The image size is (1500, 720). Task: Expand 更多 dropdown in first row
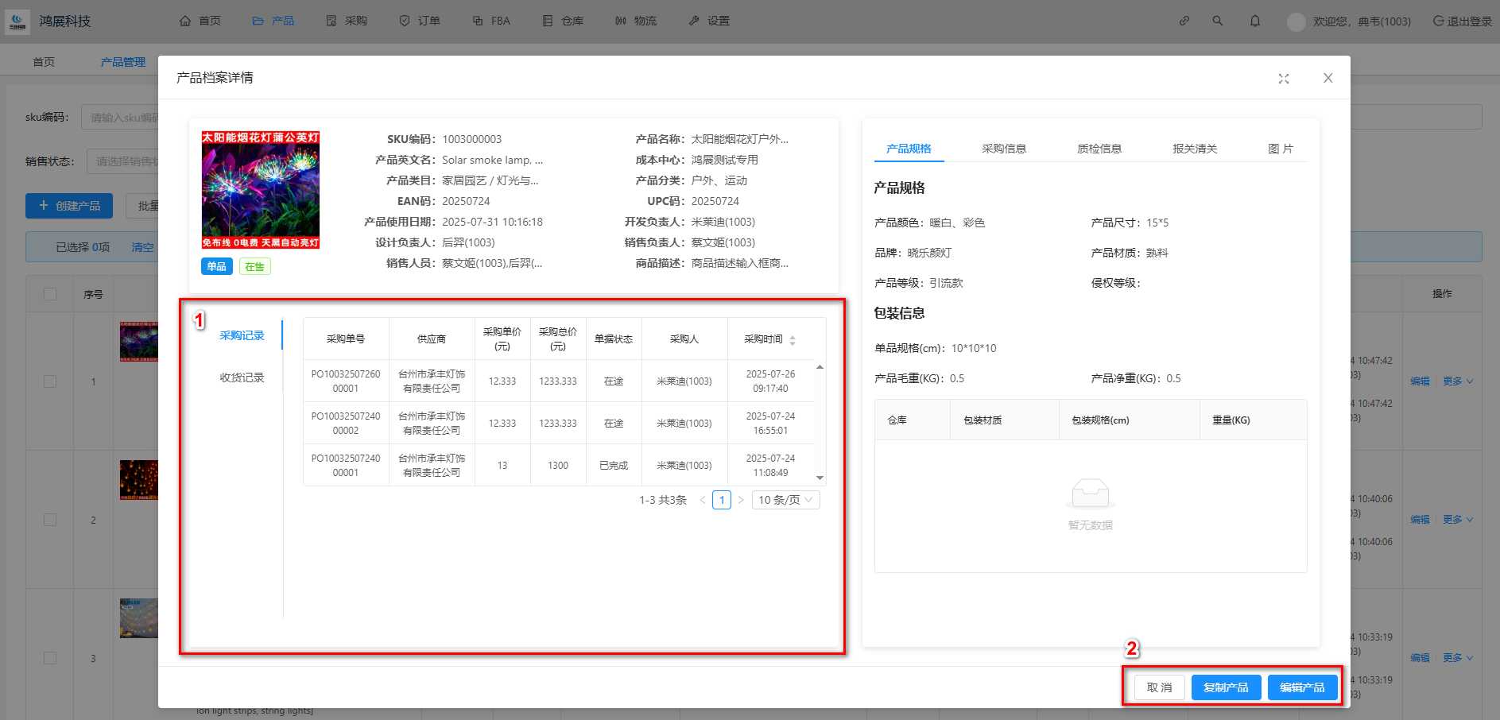[1458, 381]
